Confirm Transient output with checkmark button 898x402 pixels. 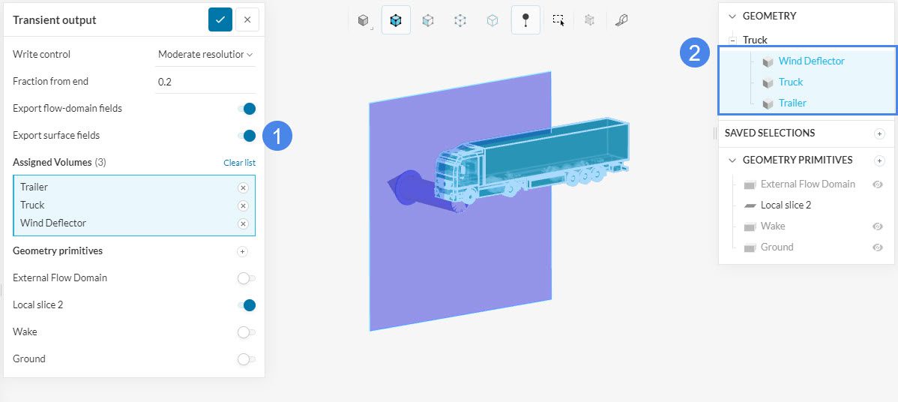coord(220,20)
